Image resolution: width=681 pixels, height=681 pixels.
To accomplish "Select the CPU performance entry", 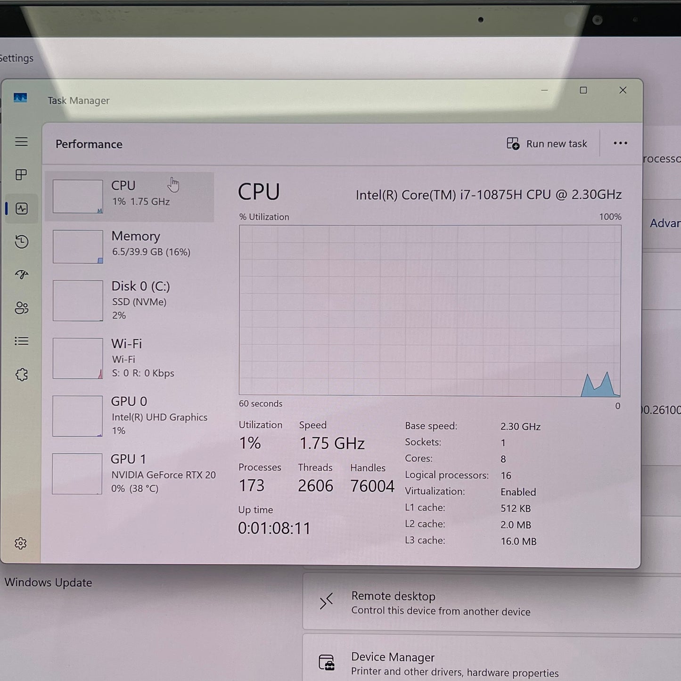I will tap(130, 197).
